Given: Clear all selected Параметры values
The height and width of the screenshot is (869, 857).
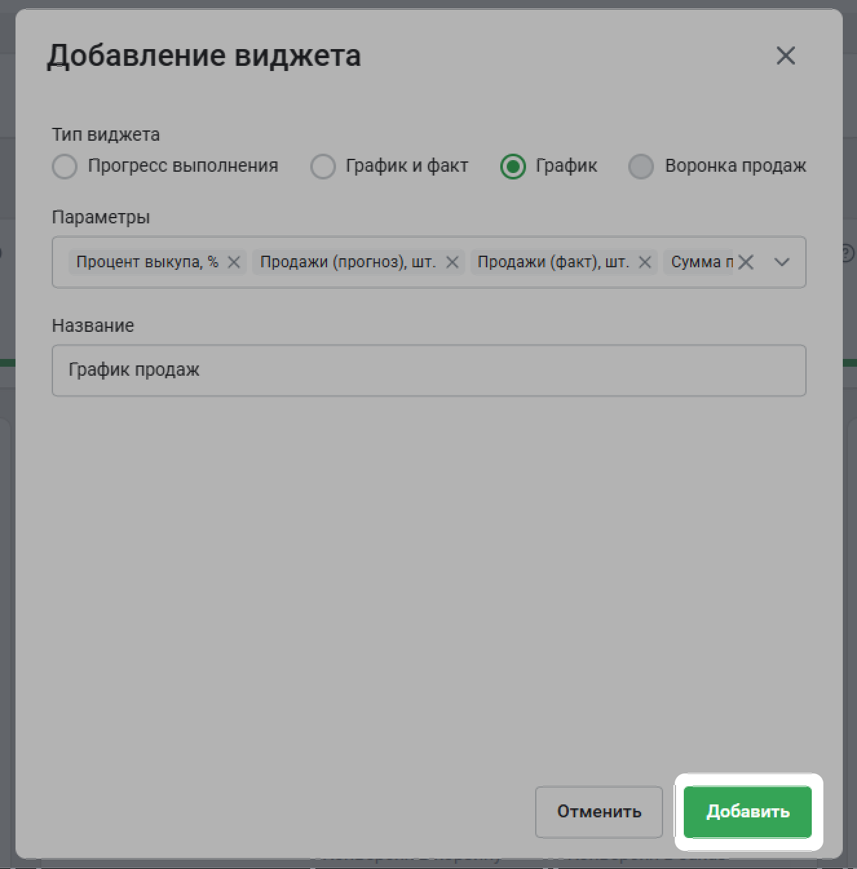Looking at the screenshot, I should (746, 262).
